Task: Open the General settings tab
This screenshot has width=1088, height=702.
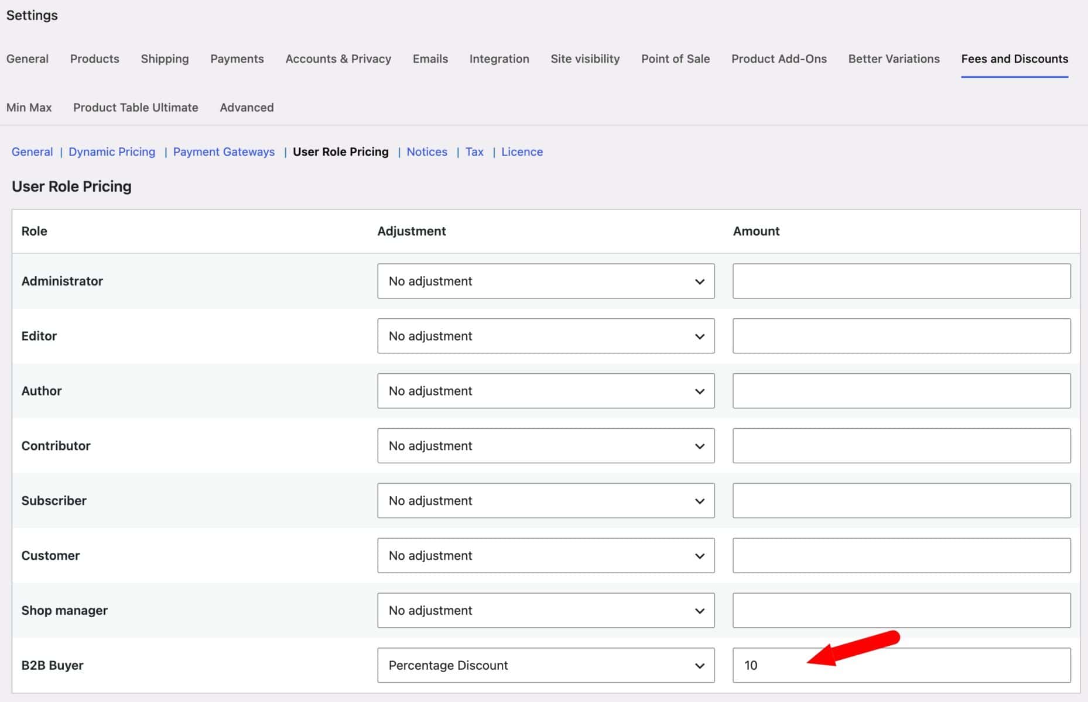Action: click(x=28, y=59)
